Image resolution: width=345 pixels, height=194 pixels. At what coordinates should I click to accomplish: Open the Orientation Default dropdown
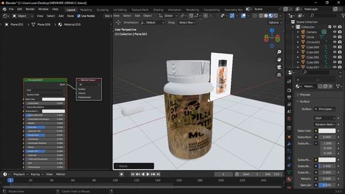pyautogui.click(x=153, y=23)
